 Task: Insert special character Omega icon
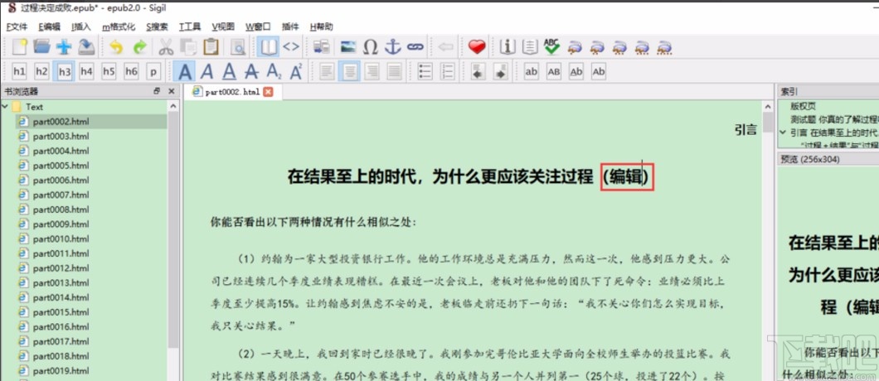tap(371, 47)
